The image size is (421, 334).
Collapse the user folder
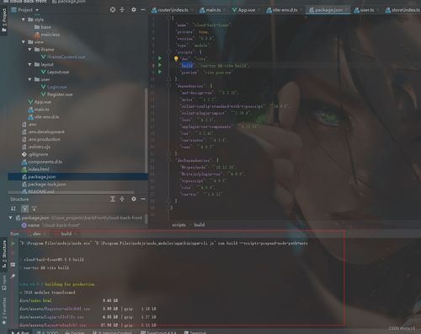[29, 79]
